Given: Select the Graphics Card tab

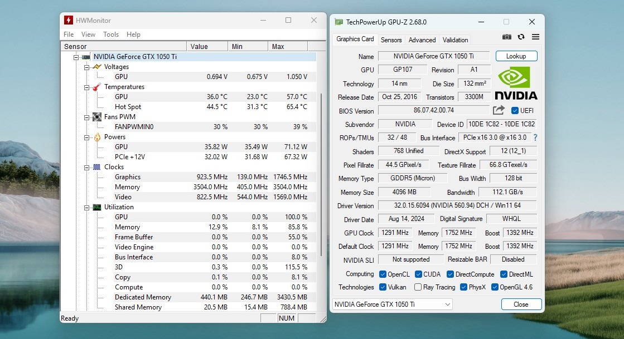Looking at the screenshot, I should (x=355, y=39).
